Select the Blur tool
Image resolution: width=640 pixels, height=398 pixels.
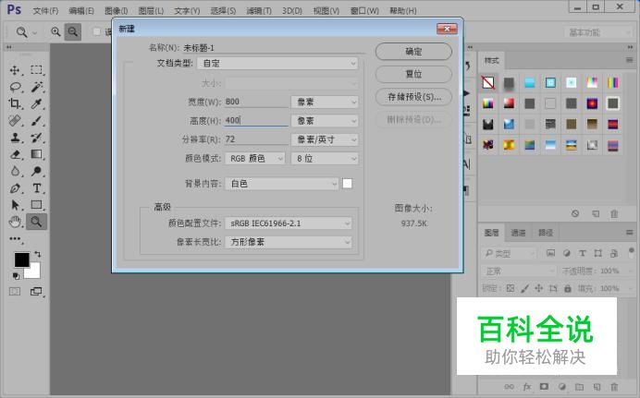(x=15, y=171)
